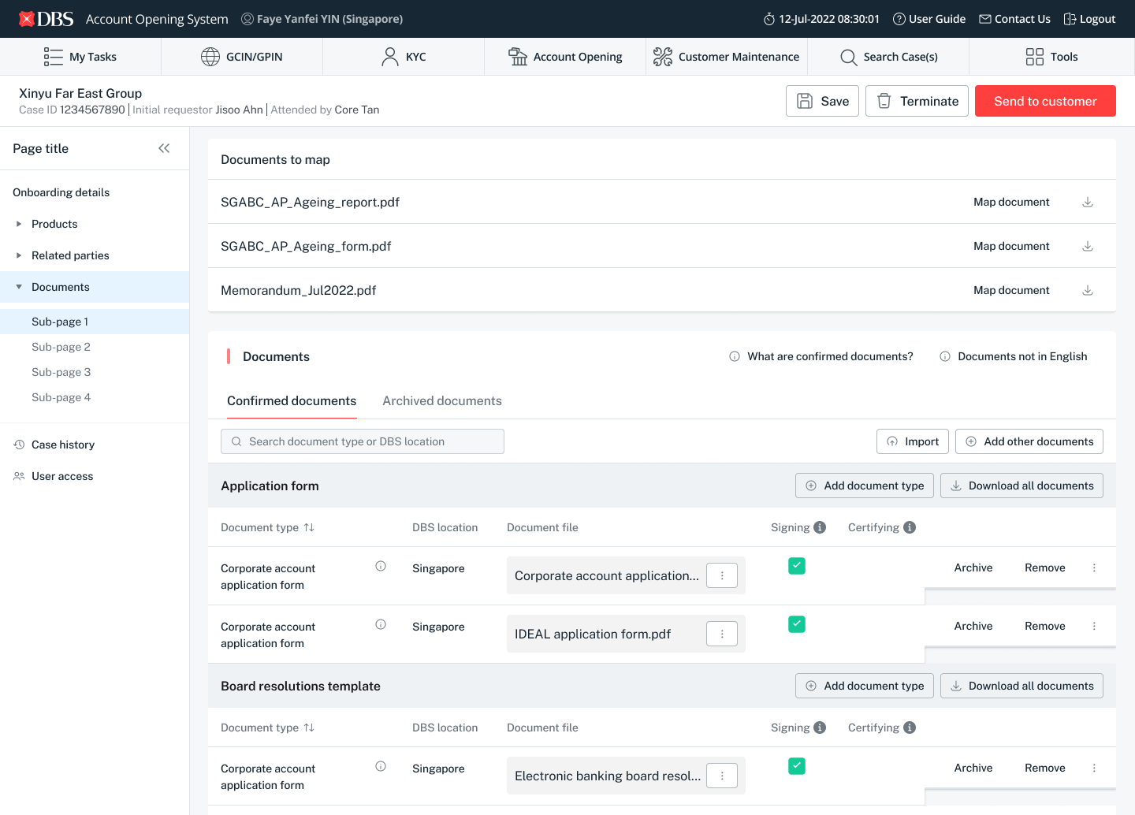Show info for Electronic banking board resolution row type
This screenshot has height=815, width=1135.
coord(381,766)
